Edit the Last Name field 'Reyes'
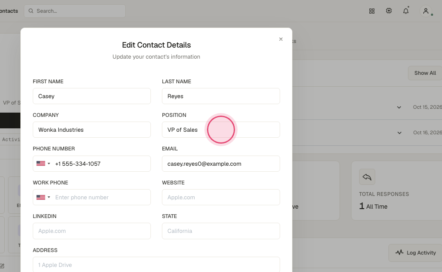 tap(221, 96)
